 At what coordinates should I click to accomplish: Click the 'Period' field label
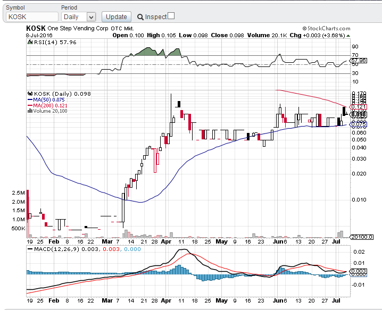[x=69, y=7]
